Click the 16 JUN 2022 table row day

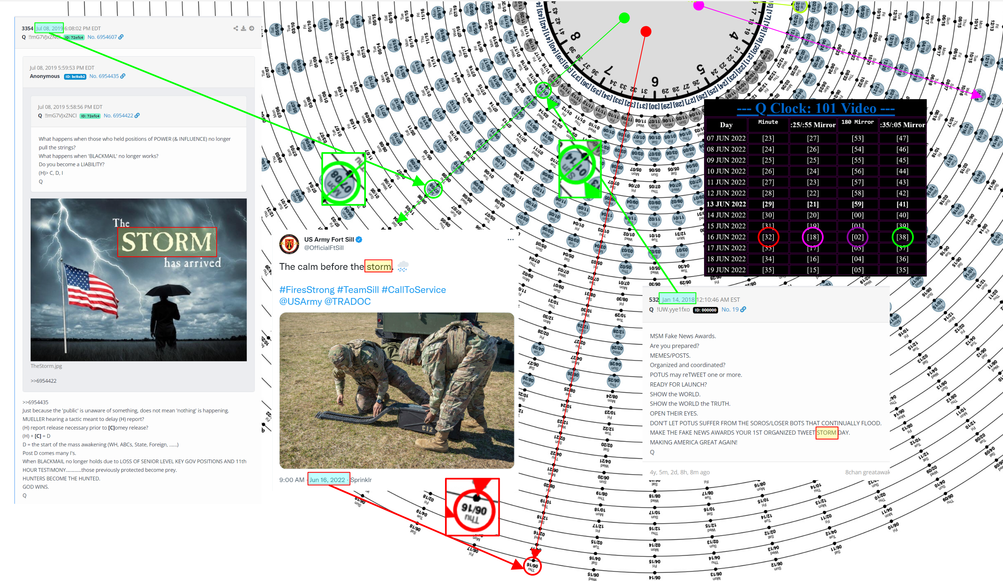726,237
